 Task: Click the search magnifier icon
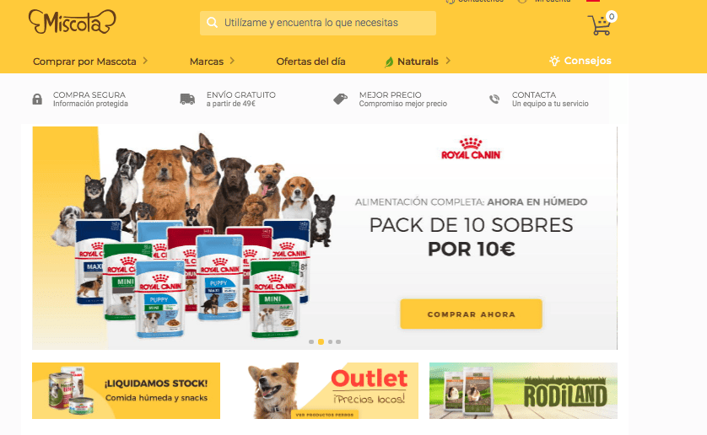coord(212,23)
